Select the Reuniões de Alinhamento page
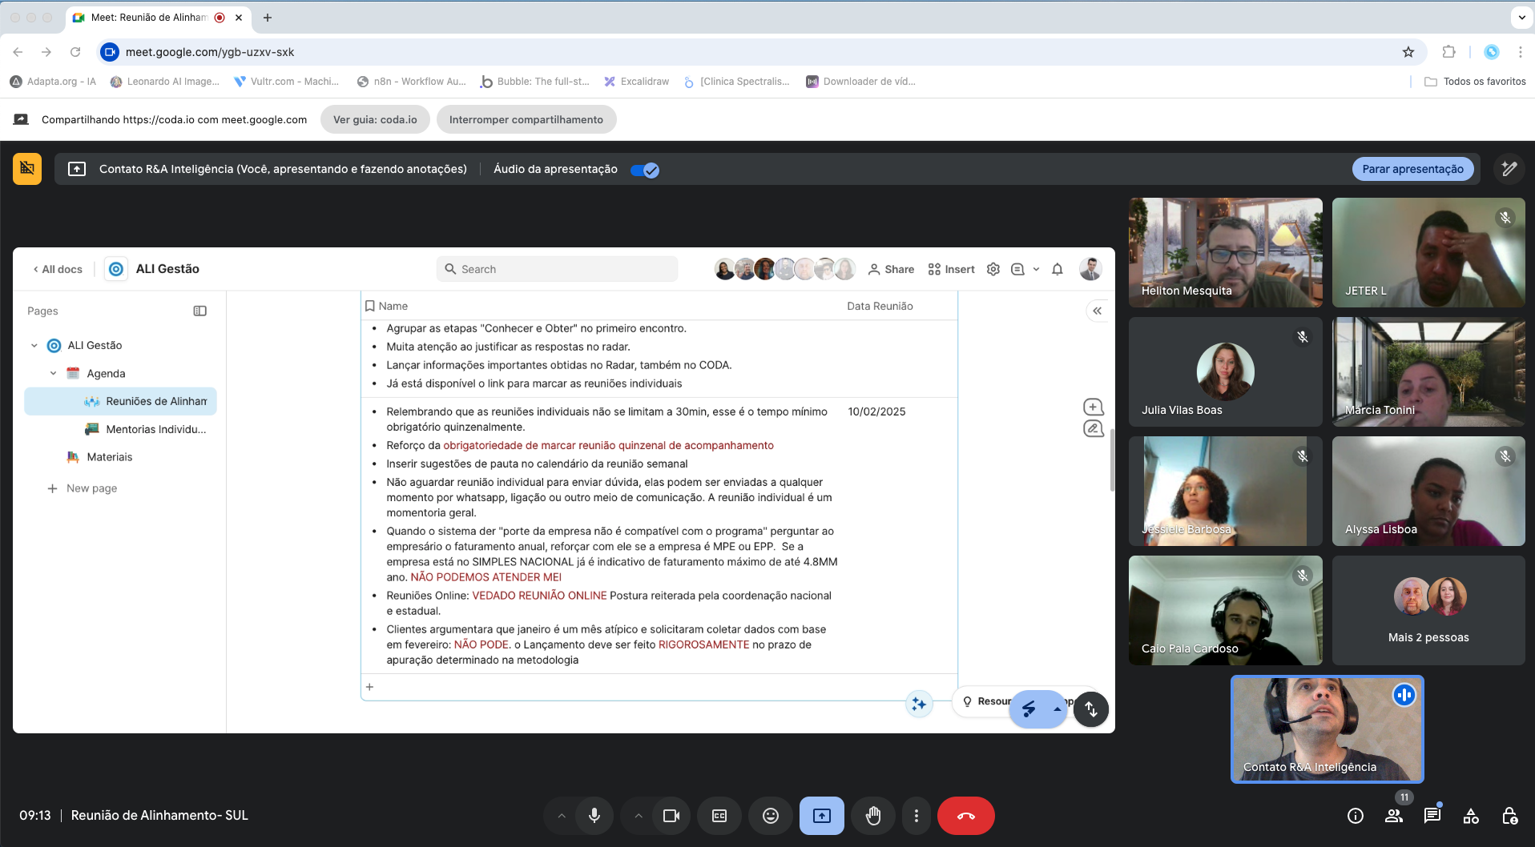The image size is (1535, 847). [120, 401]
